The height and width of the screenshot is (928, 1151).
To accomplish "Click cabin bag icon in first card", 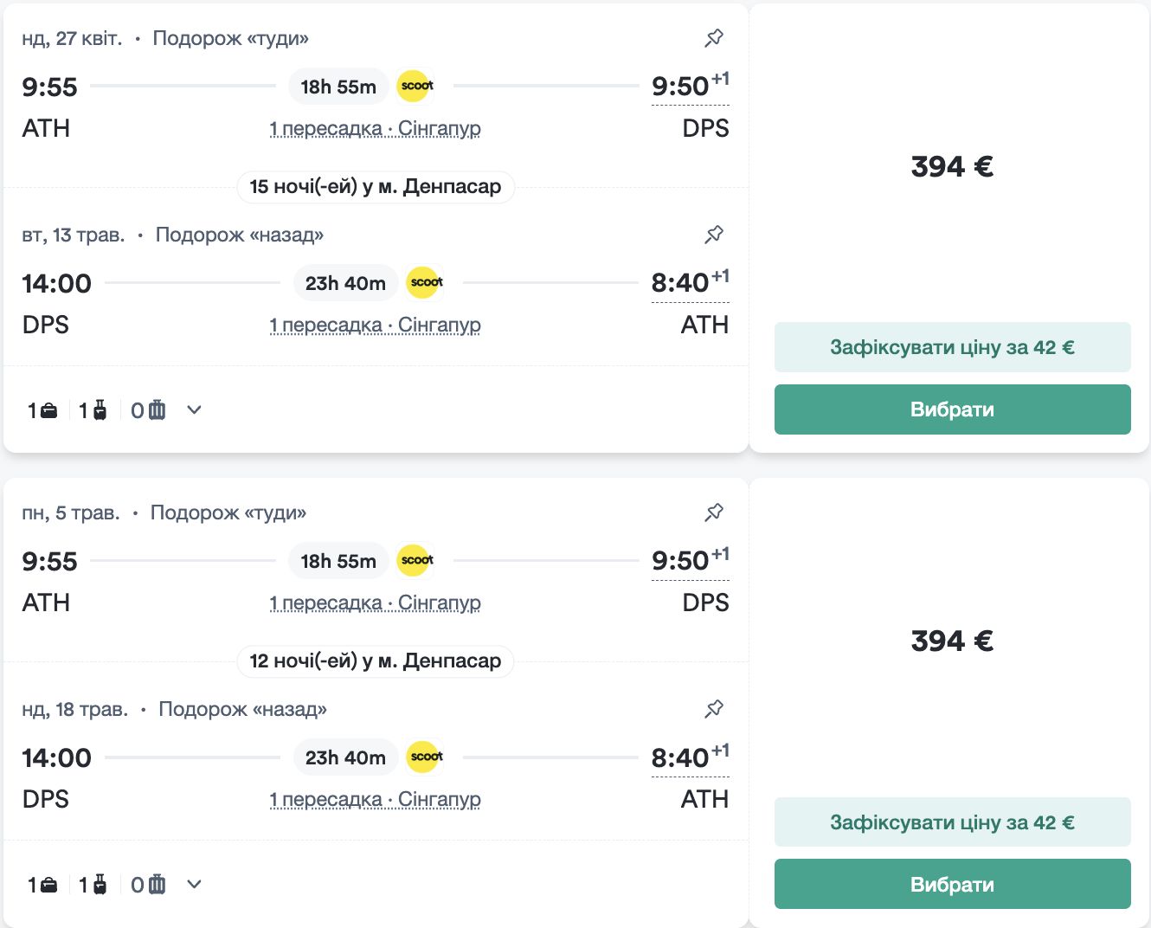I will [x=100, y=410].
